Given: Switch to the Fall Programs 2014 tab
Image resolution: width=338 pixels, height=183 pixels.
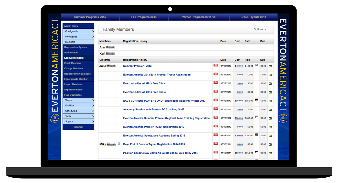Looking at the screenshot, I should [144, 17].
